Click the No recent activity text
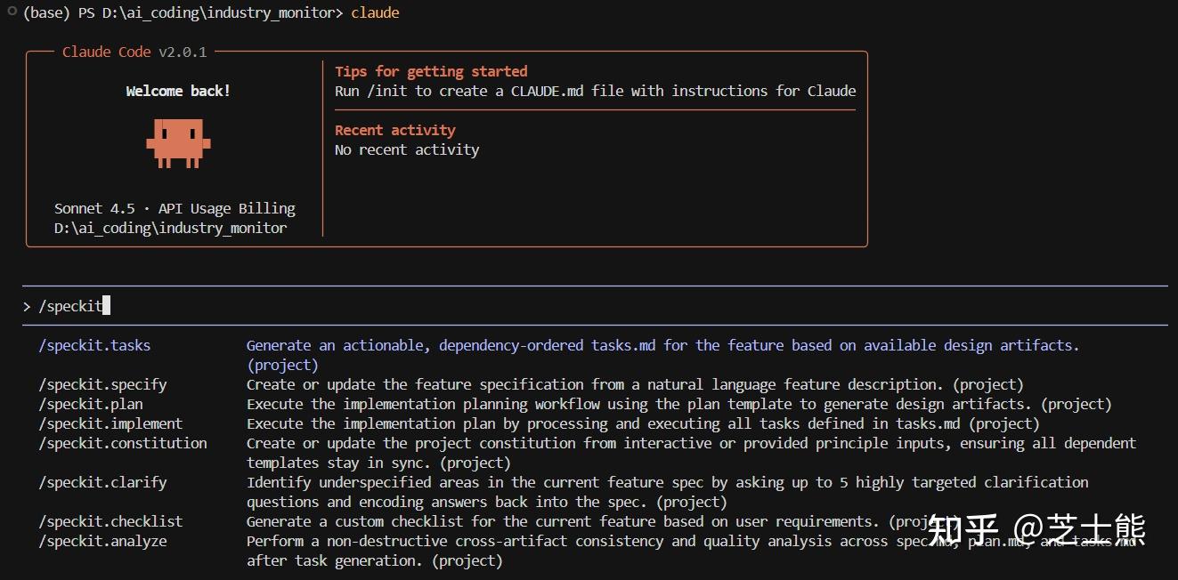This screenshot has height=580, width=1178. click(x=407, y=149)
